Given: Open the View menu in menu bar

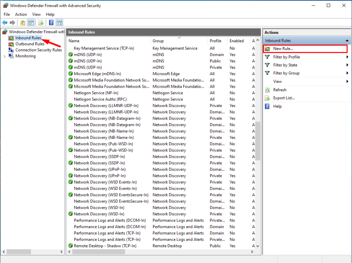Looking at the screenshot, I should click(36, 14).
